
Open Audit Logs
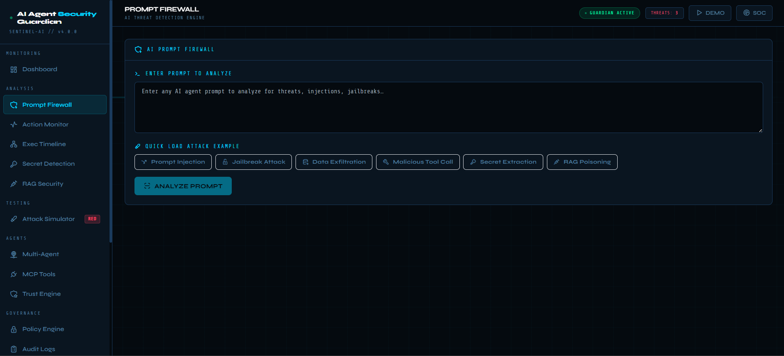tap(55, 349)
